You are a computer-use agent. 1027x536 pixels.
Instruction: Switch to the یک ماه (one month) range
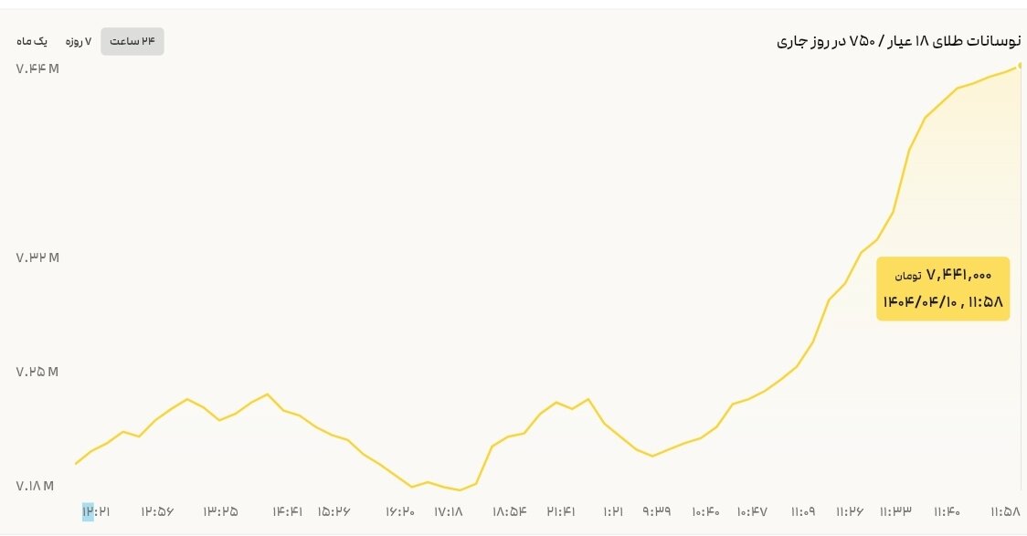(33, 41)
